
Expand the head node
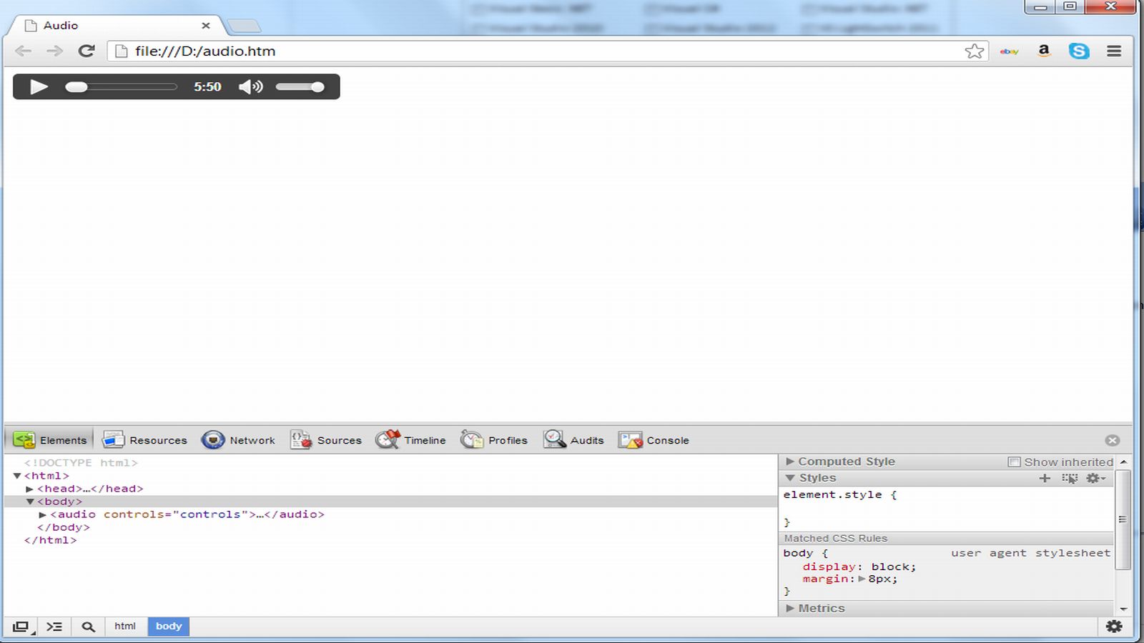pos(30,489)
